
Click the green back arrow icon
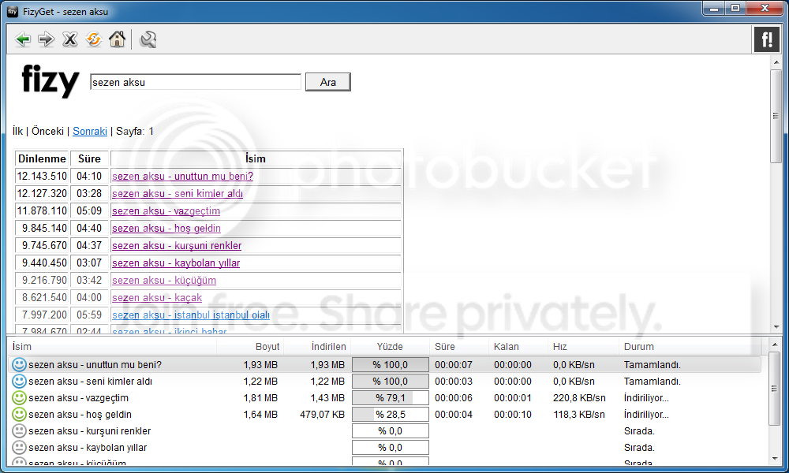pyautogui.click(x=23, y=39)
